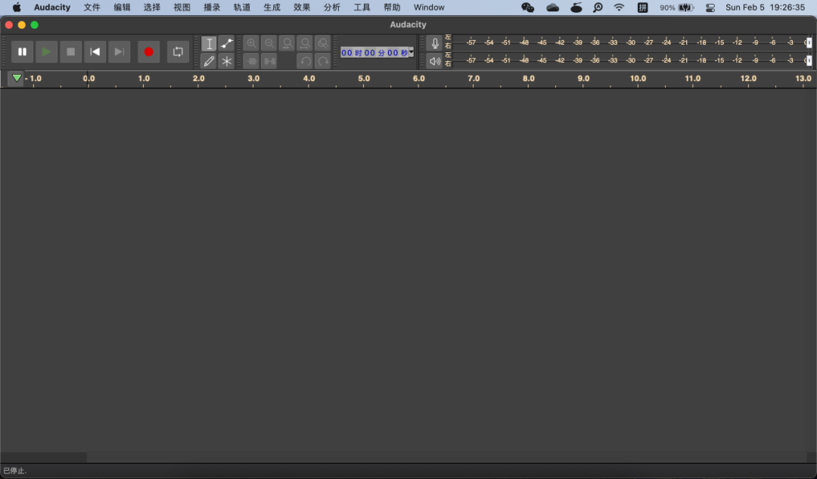This screenshot has width=817, height=479.
Task: Open the Window menu
Action: point(429,8)
